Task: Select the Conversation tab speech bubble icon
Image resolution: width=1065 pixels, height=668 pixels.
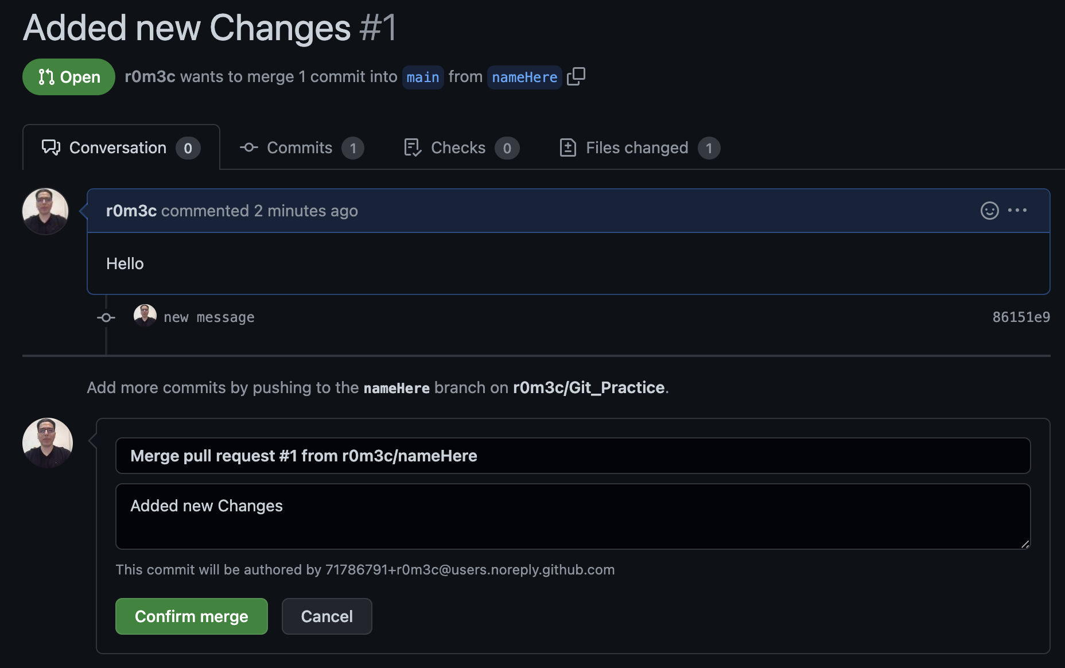Action: coord(51,147)
